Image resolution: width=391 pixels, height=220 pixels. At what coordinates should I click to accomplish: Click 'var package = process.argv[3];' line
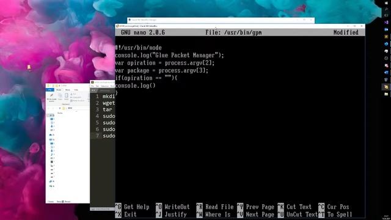161,70
